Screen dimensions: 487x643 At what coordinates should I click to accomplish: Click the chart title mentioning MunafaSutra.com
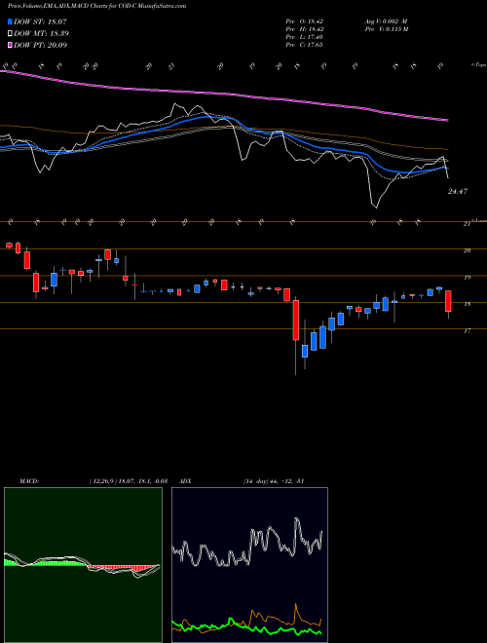tap(96, 6)
